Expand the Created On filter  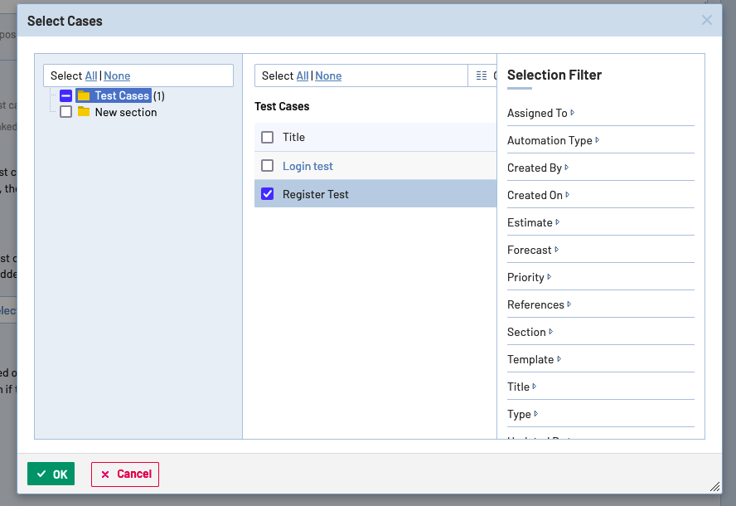tap(539, 195)
